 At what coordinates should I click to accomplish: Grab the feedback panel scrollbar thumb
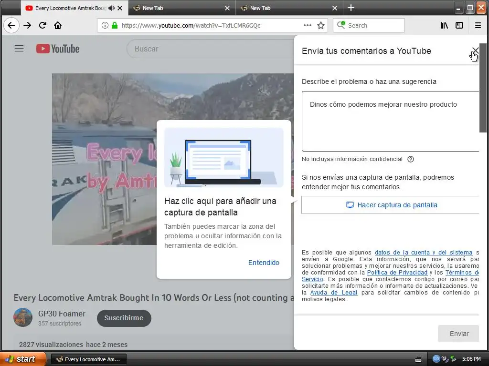pos(483,88)
